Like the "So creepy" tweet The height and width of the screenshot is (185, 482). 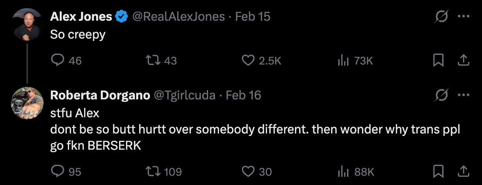(248, 60)
